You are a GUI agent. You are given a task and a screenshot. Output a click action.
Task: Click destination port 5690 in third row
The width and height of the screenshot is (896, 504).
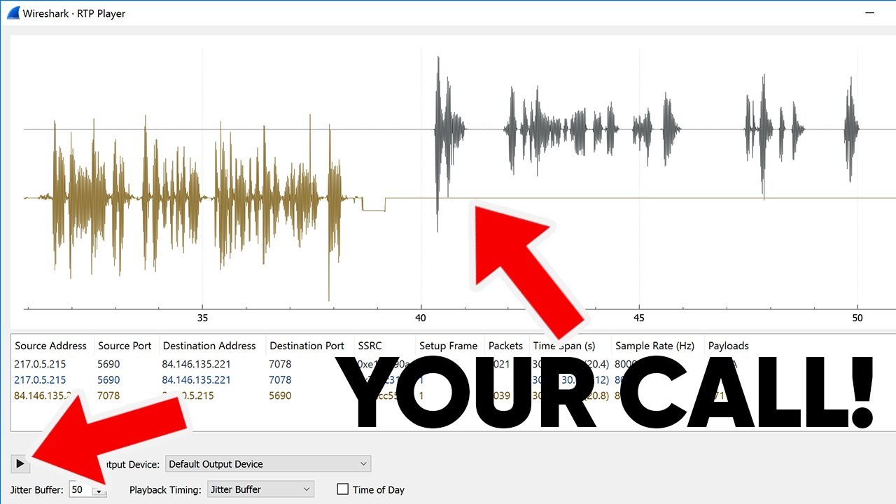tap(280, 396)
